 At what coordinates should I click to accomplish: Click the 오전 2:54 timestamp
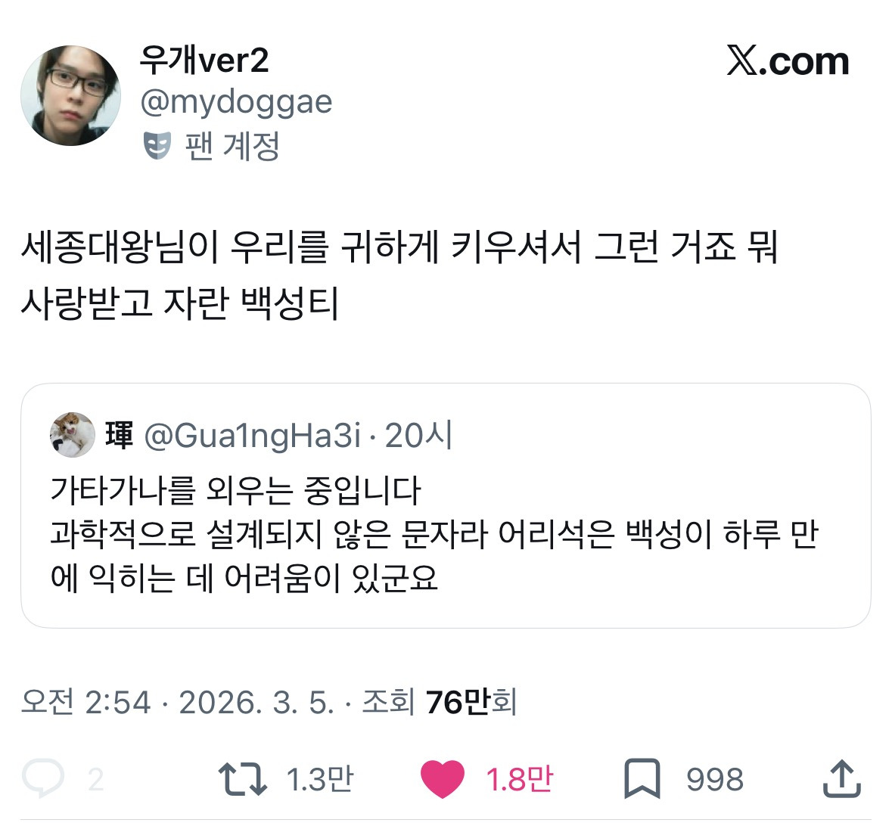86,702
